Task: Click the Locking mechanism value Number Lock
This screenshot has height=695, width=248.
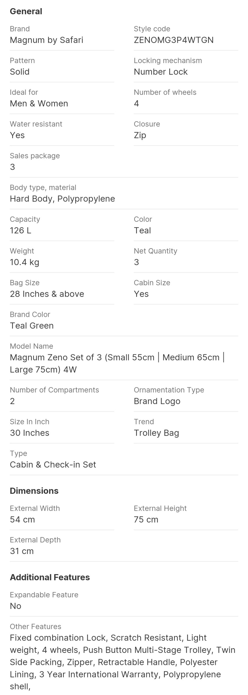Action: (x=161, y=72)
